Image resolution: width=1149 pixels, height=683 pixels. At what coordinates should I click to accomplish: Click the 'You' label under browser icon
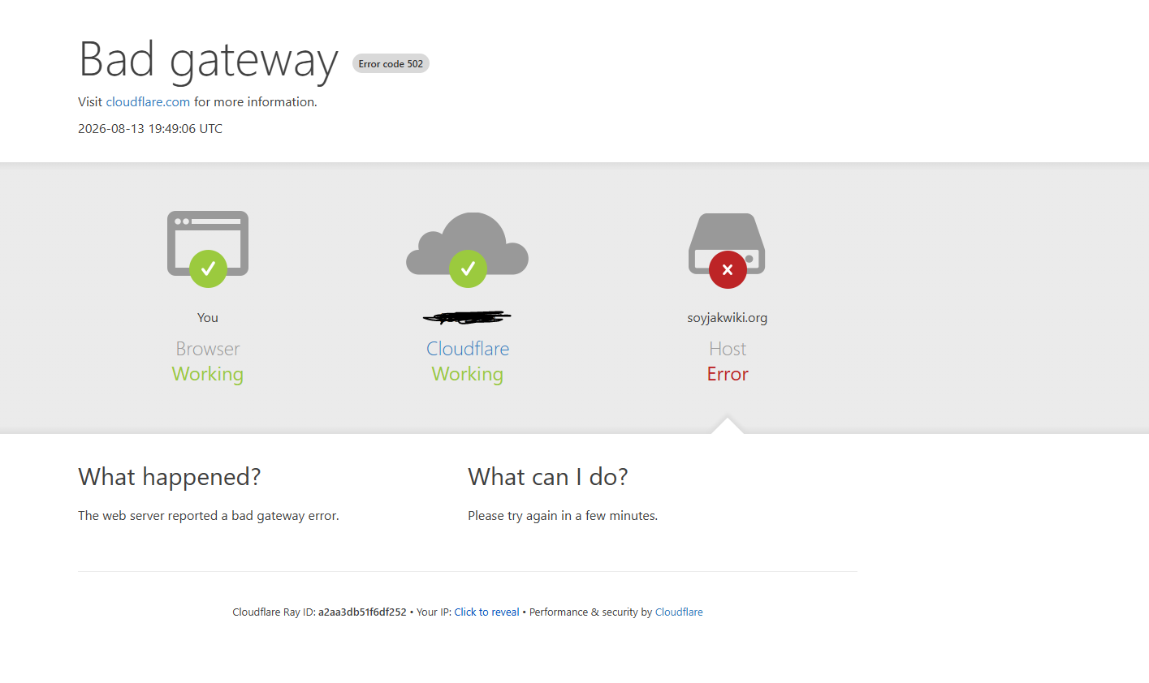(208, 318)
